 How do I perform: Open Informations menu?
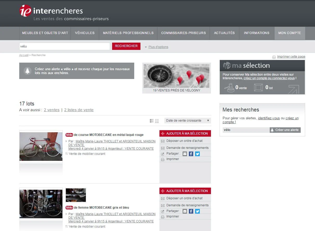click(x=256, y=33)
